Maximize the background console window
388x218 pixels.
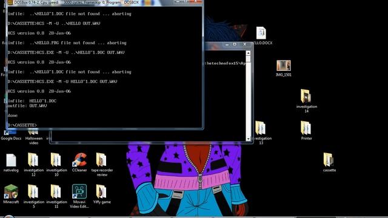click(x=235, y=44)
